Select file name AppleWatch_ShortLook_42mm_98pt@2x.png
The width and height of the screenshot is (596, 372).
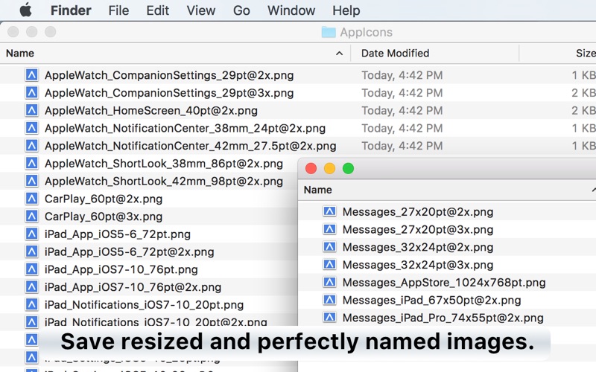point(164,182)
